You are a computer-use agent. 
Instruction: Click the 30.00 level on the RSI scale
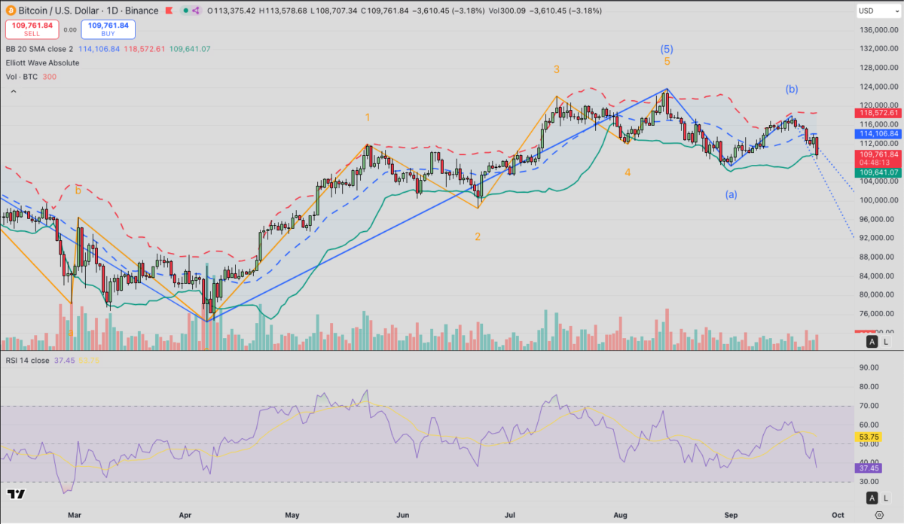(x=868, y=482)
